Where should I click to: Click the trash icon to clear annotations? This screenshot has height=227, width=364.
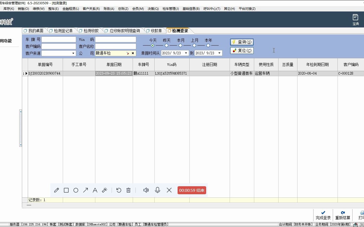(128, 190)
